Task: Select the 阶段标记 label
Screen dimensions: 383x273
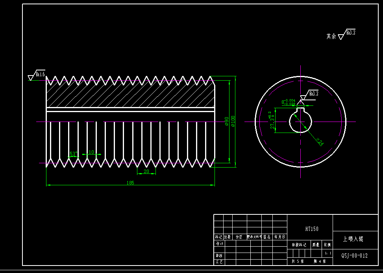Action: pyautogui.click(x=299, y=245)
